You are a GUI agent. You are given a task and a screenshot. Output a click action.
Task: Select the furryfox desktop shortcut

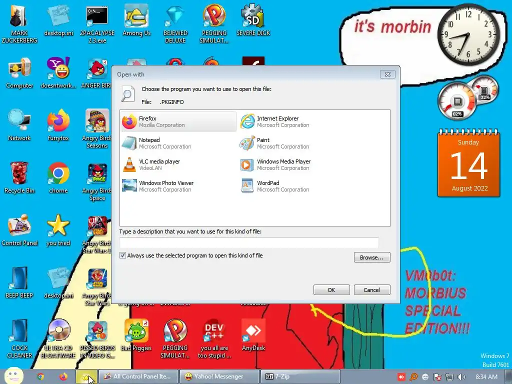(58, 125)
